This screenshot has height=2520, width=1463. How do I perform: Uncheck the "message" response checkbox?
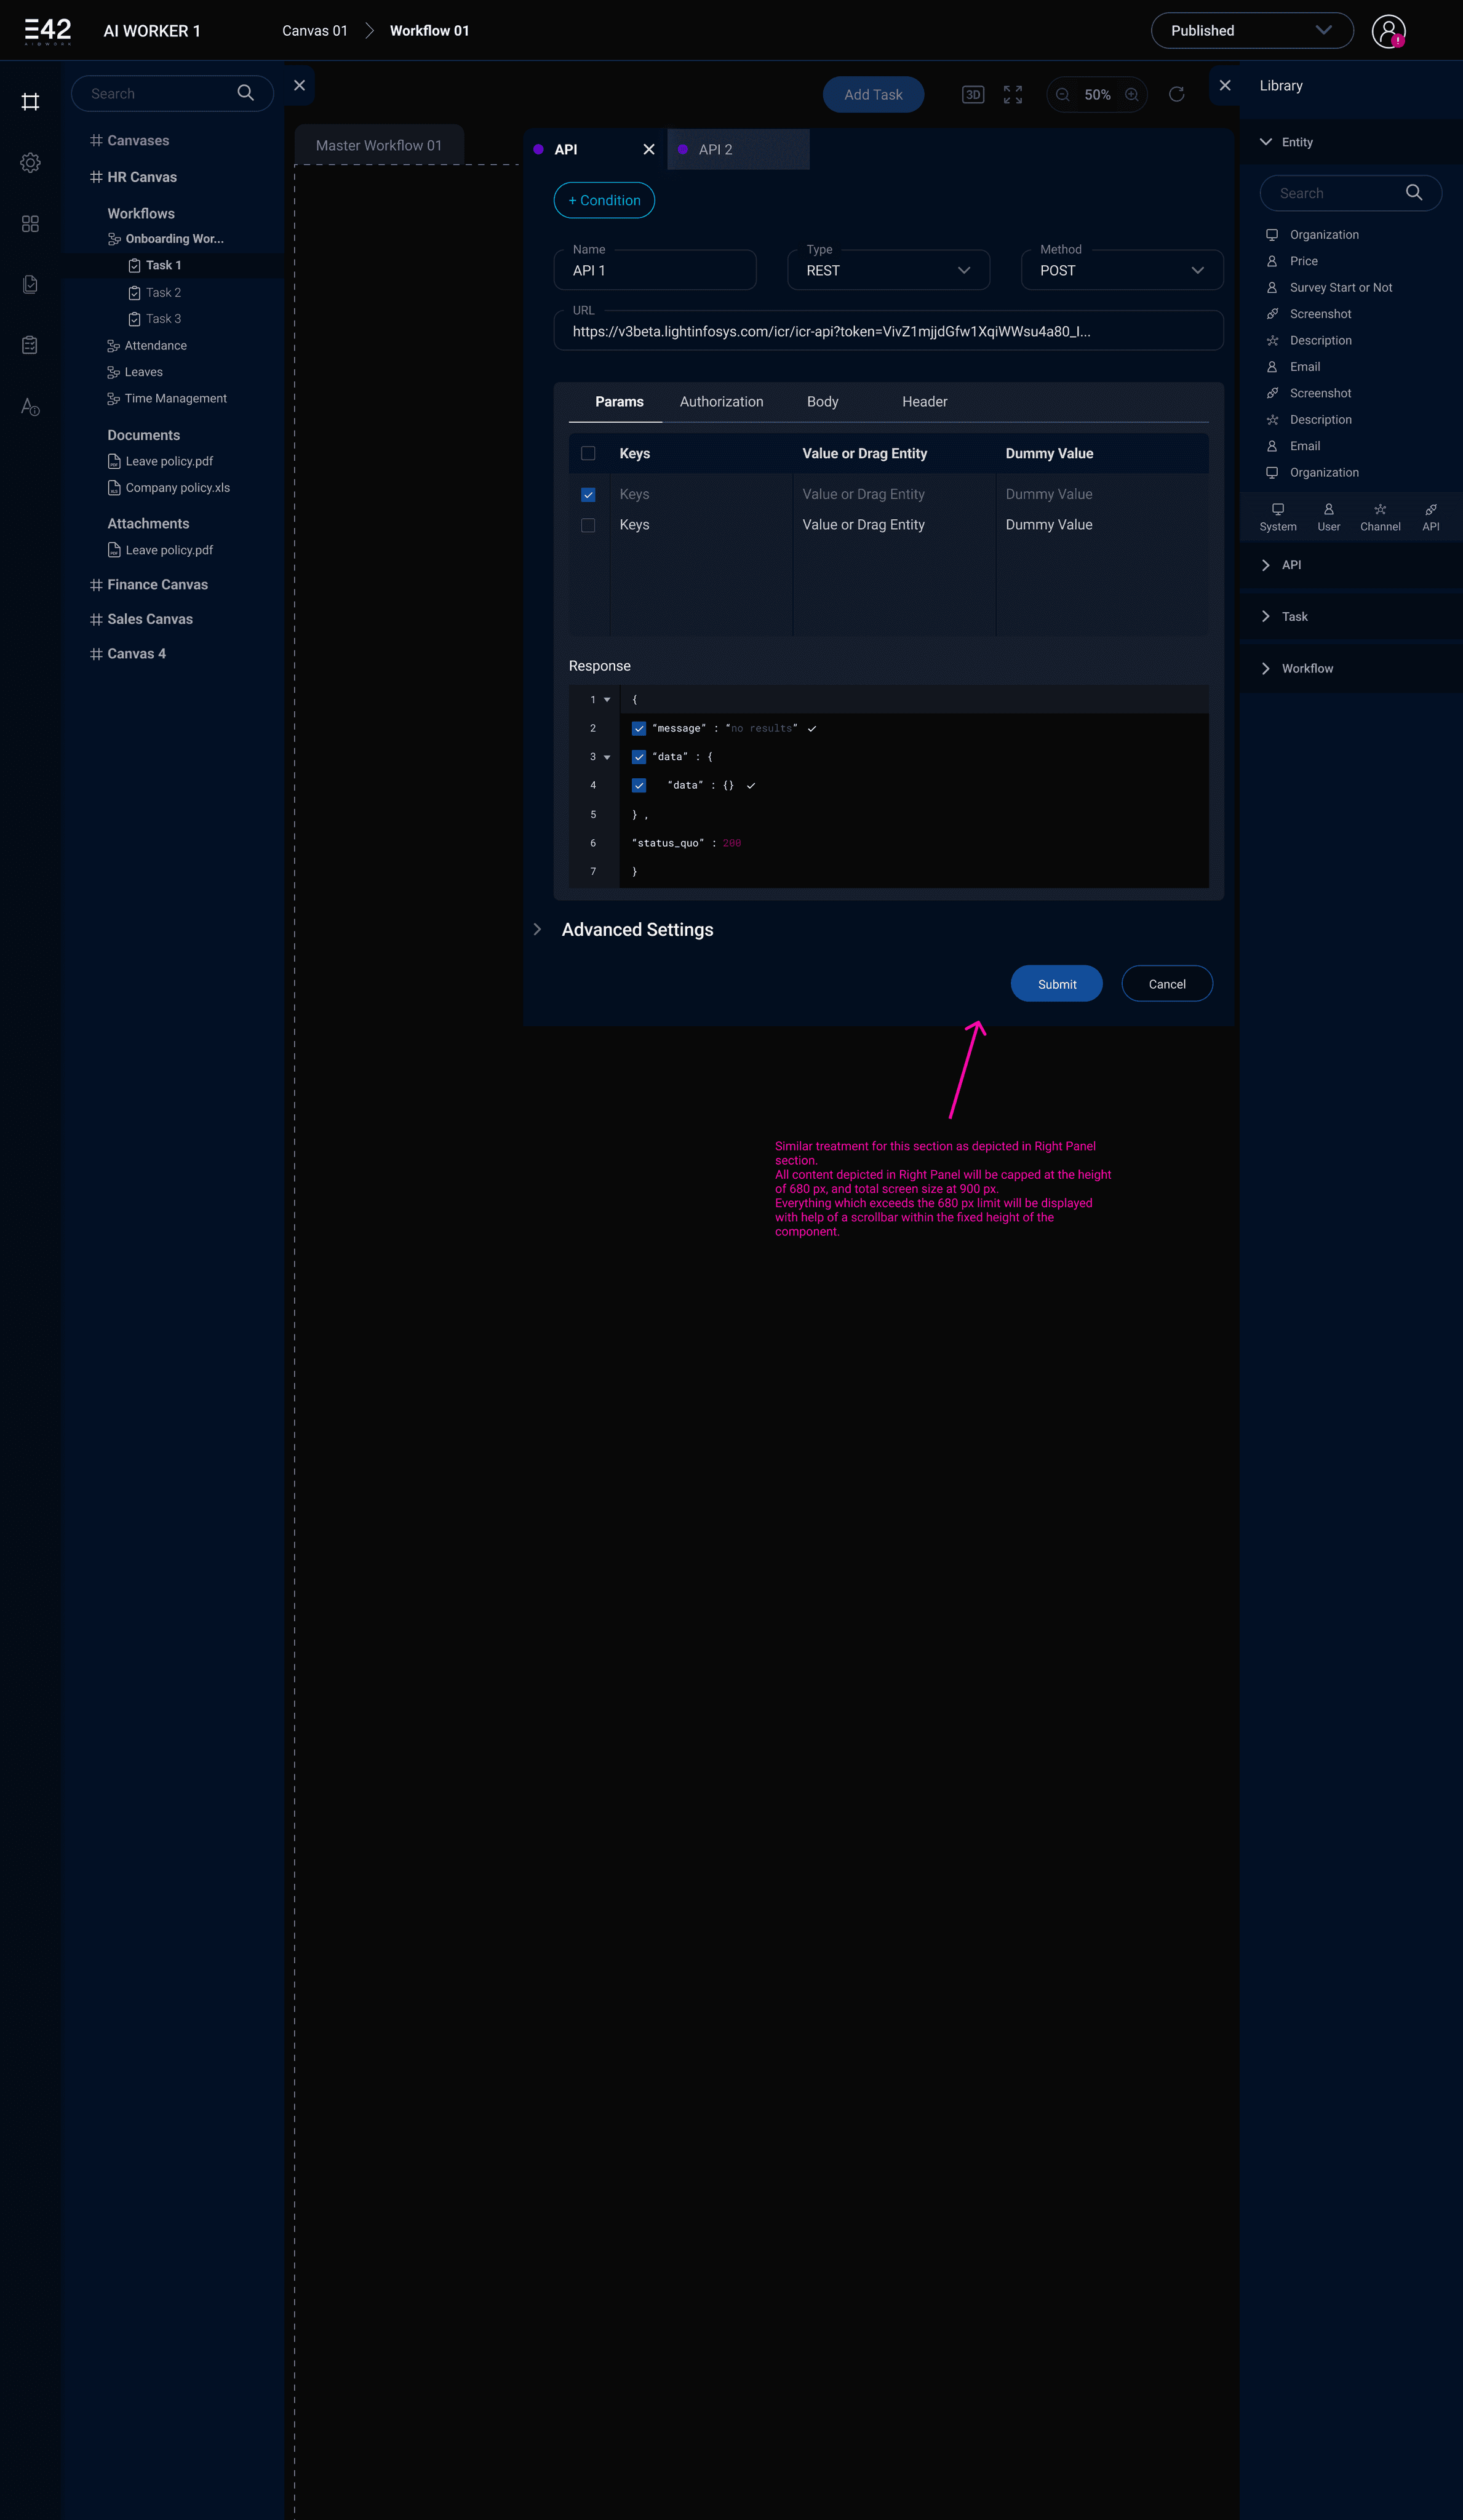pos(638,728)
